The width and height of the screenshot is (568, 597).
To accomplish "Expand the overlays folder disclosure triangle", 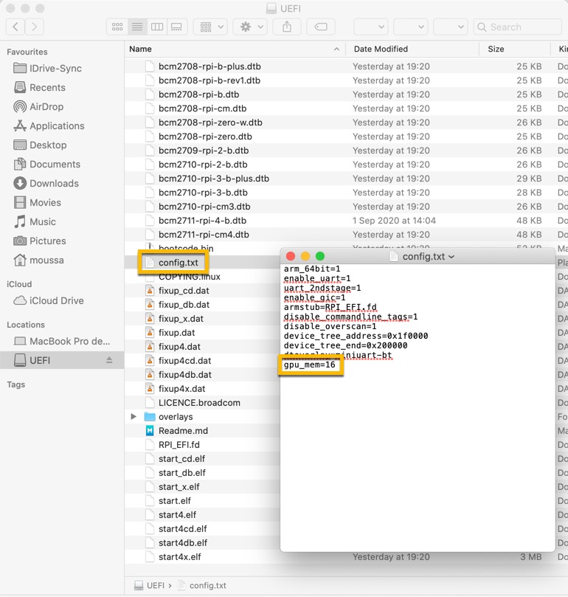I will point(134,416).
